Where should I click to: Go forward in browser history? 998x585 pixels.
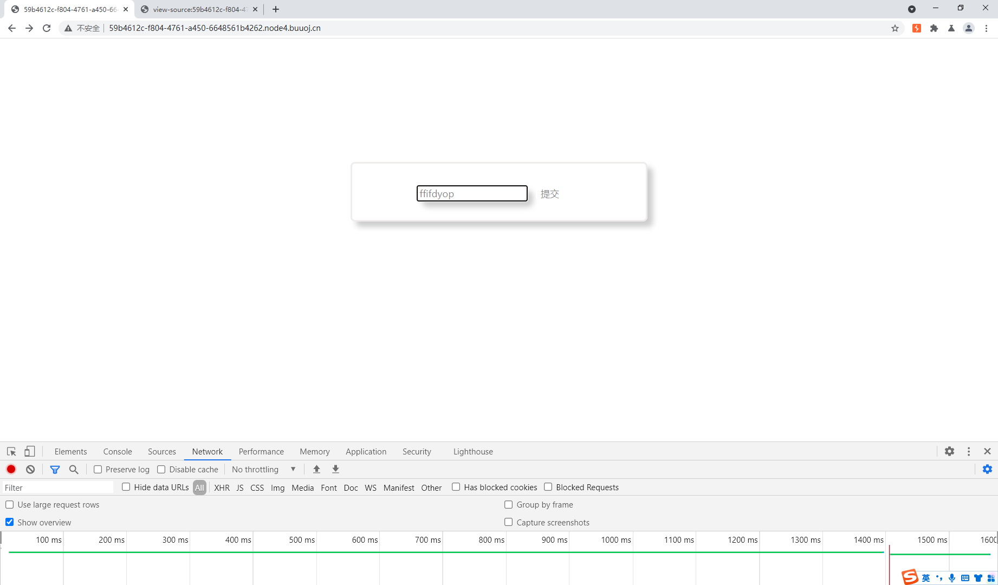pyautogui.click(x=29, y=28)
